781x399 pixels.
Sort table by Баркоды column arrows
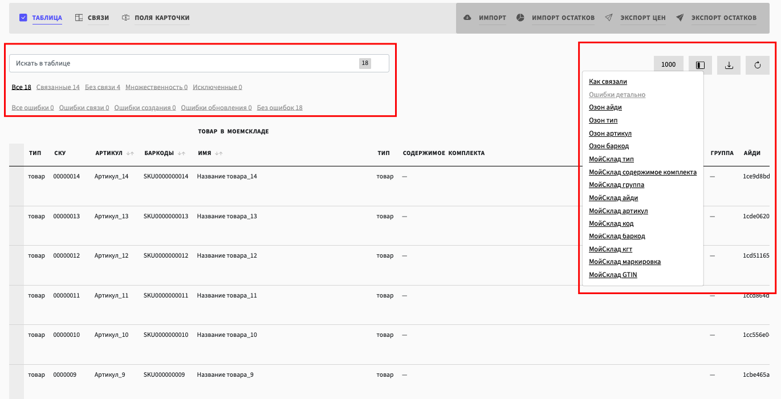(x=182, y=153)
